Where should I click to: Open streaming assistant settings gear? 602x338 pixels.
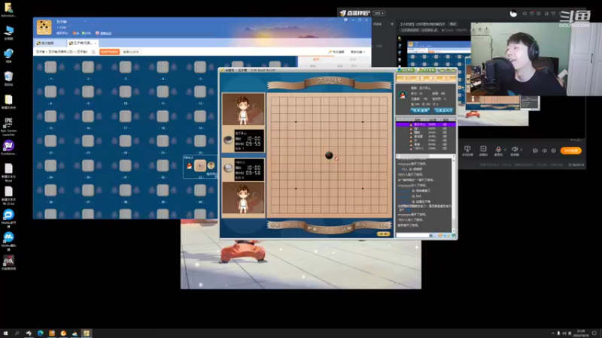(553, 151)
